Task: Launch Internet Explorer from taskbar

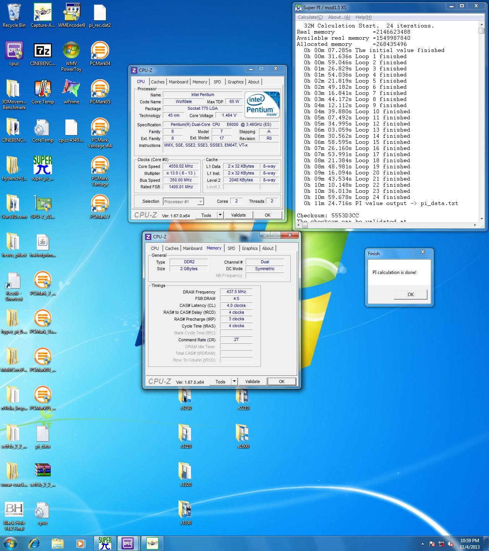Action: [35, 543]
